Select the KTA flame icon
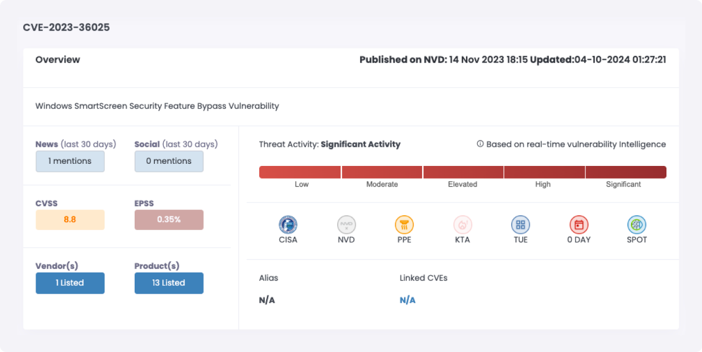Viewport: 702px width, 352px height. tap(462, 225)
